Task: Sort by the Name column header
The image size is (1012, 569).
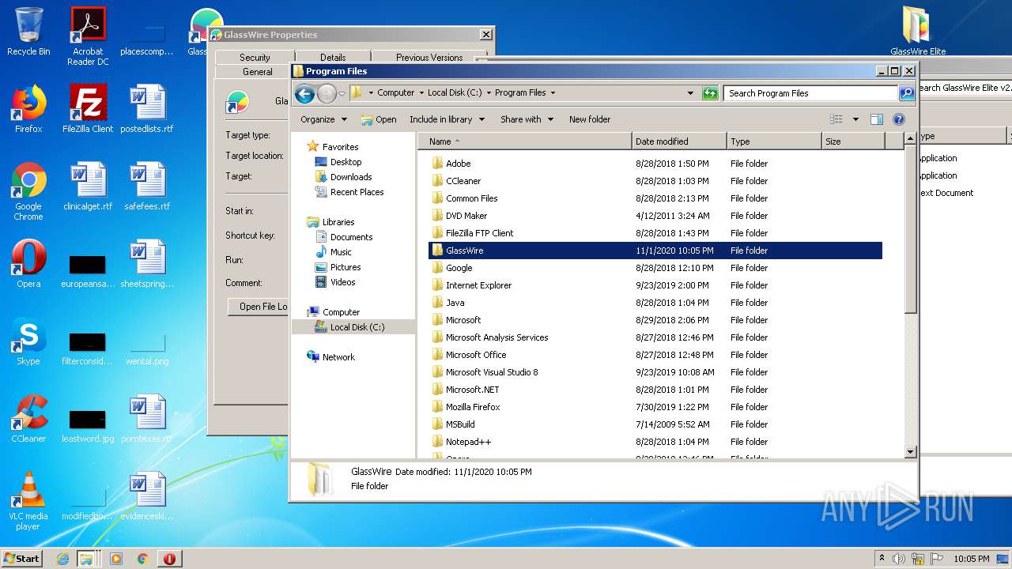Action: 525,141
